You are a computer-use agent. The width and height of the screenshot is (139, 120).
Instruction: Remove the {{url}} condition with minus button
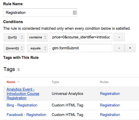119,37
